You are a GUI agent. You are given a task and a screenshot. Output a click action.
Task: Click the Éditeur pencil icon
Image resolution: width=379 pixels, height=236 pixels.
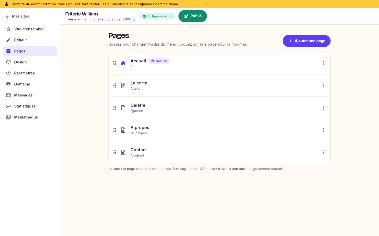point(8,40)
